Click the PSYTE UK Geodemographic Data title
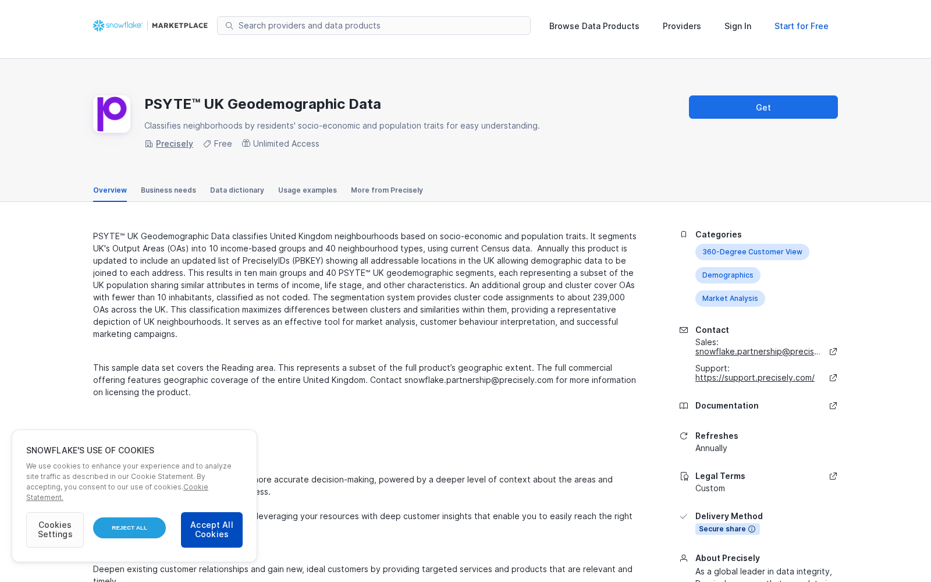931x582 pixels. click(x=262, y=104)
